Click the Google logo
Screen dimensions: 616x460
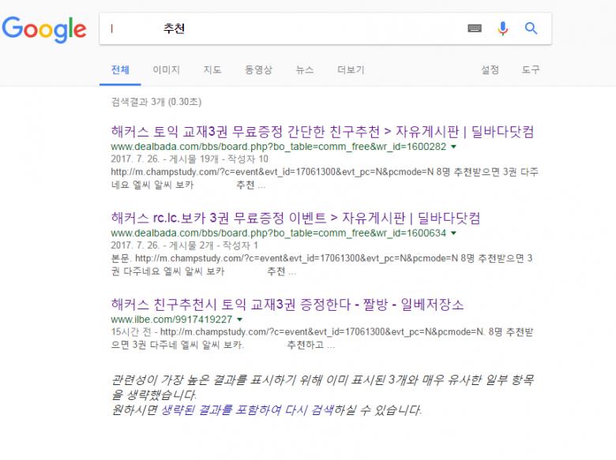(x=44, y=29)
